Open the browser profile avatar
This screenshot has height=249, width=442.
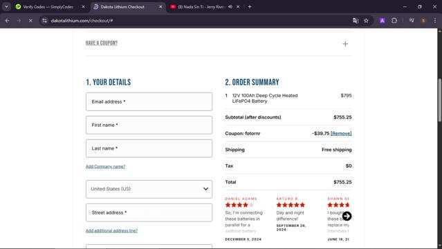(423, 21)
